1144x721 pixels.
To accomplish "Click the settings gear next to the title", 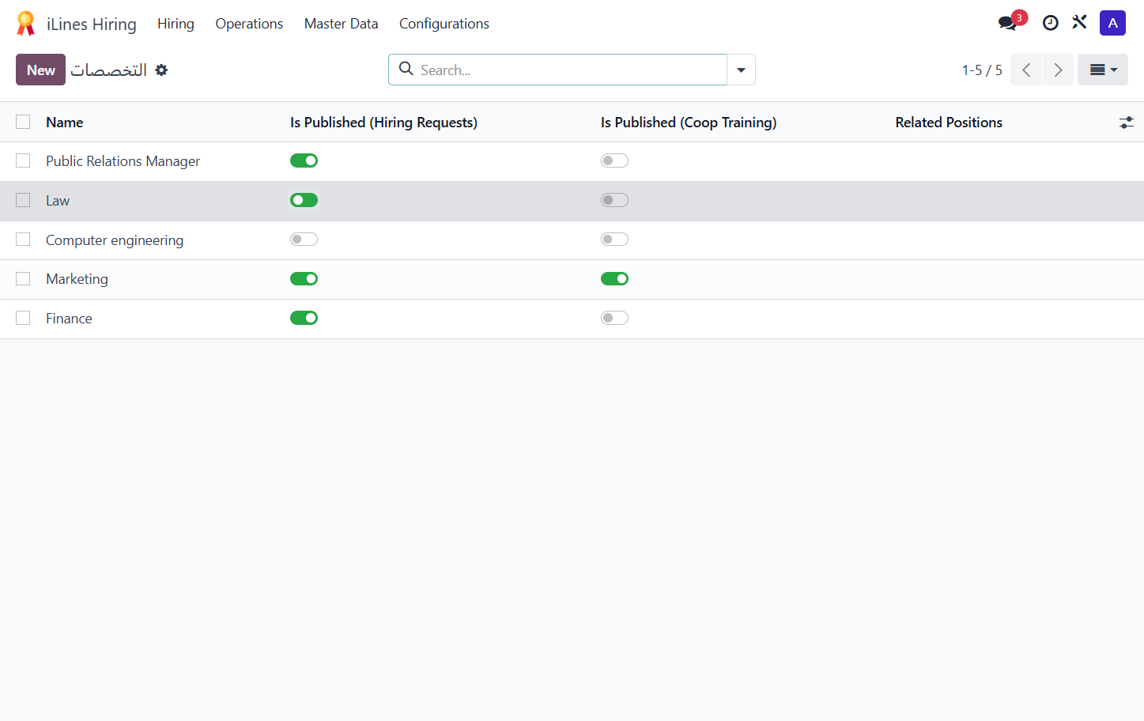I will (x=161, y=70).
